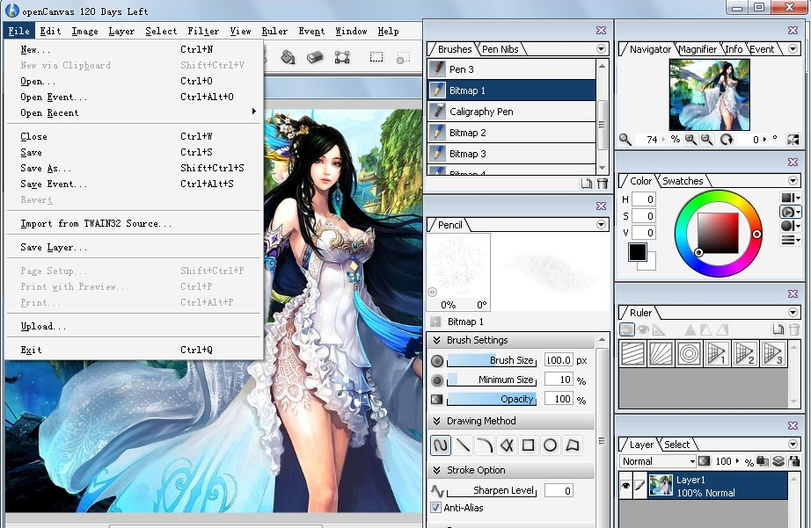
Task: Delete the brush with the trash icon
Action: (602, 184)
